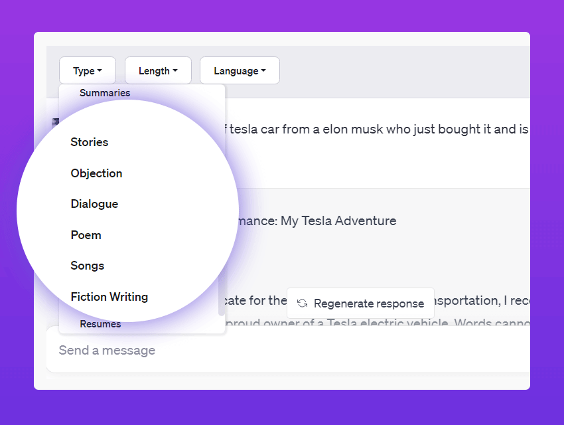Choose the Stories option
Image resolution: width=564 pixels, height=425 pixels.
coord(90,142)
